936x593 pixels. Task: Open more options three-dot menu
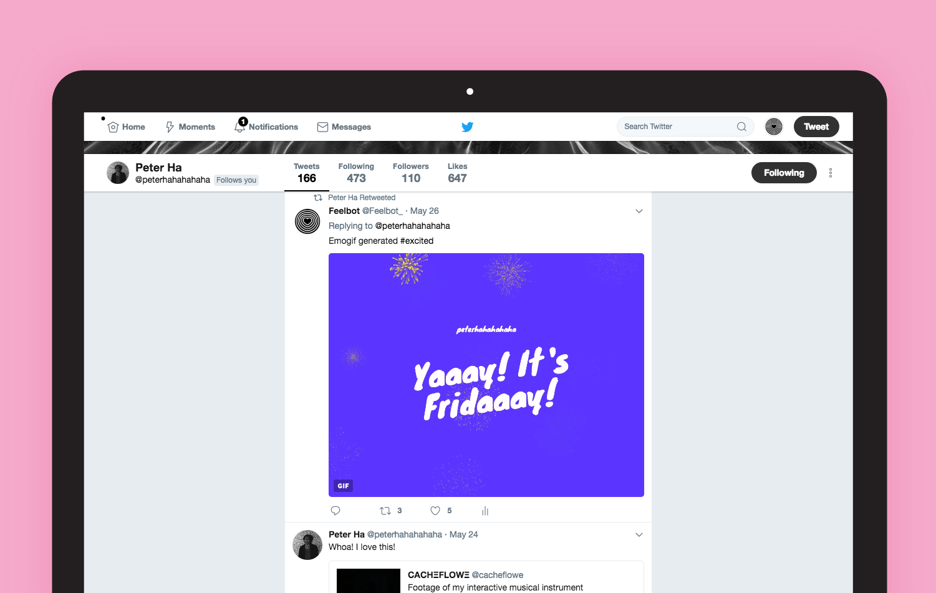[831, 173]
